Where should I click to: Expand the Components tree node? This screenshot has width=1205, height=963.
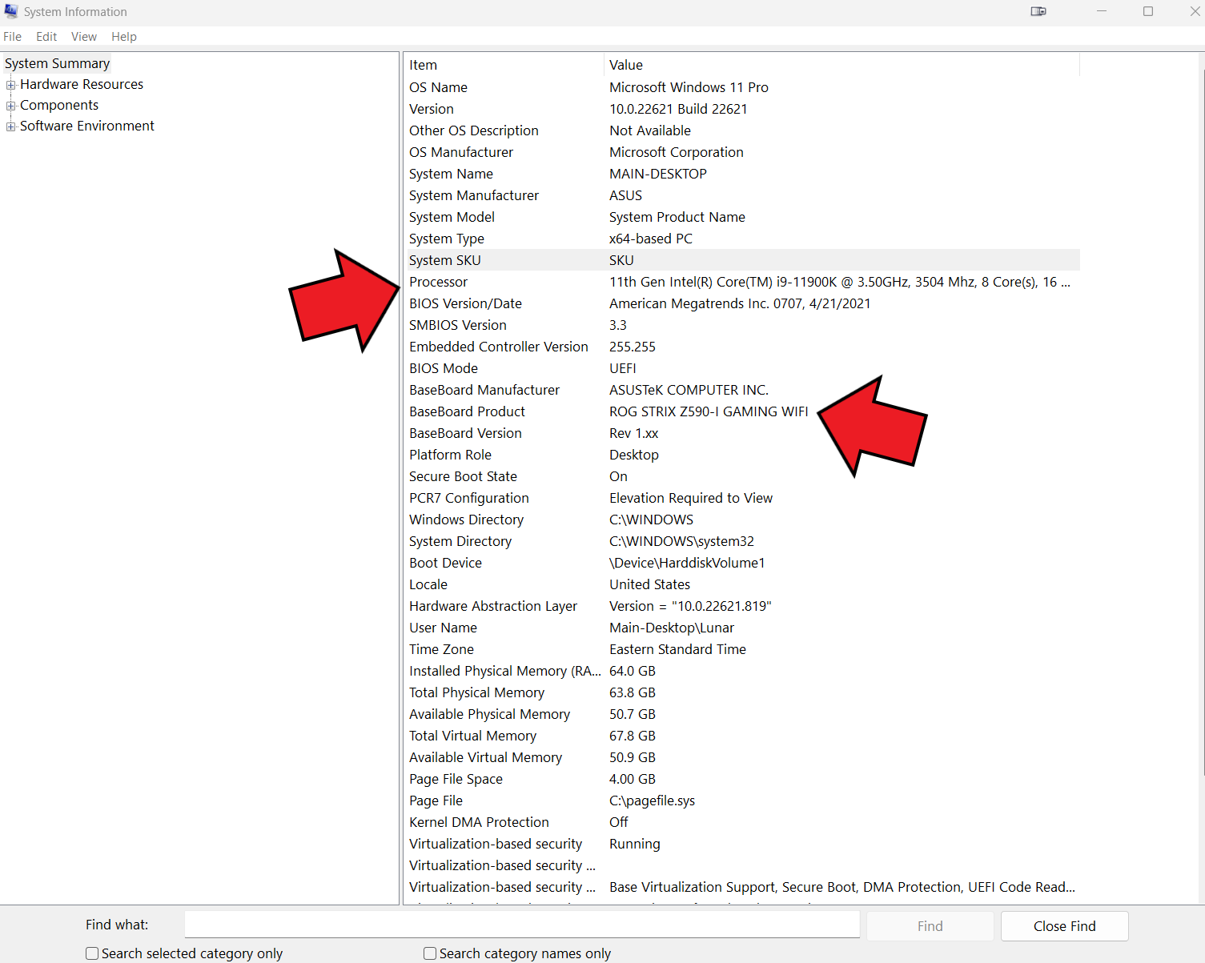[11, 106]
